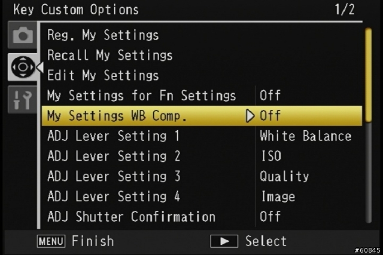Toggle My Settings WB Comp. Off value

click(x=270, y=115)
